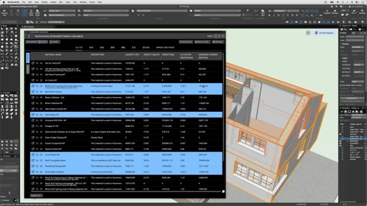Image resolution: width=367 pixels, height=206 pixels.
Task: Click the Unhide Objects button
Action: 324,33
